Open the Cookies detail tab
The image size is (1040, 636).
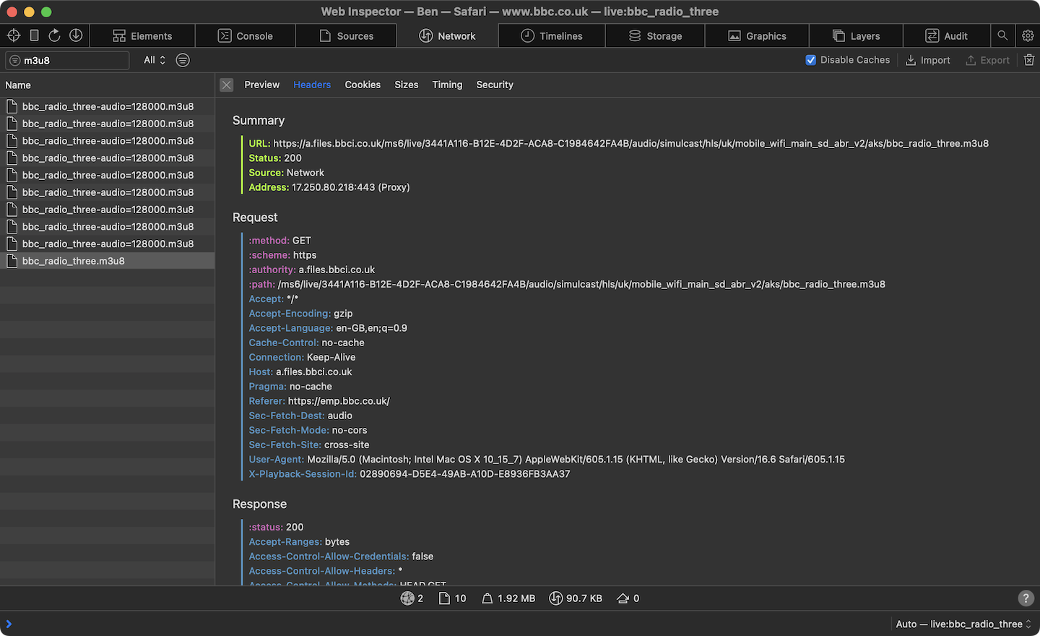point(363,85)
